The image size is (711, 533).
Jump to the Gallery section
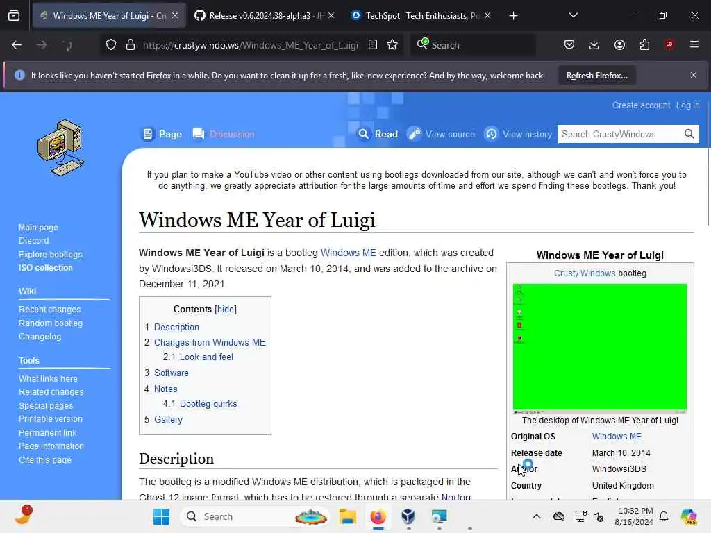(168, 419)
